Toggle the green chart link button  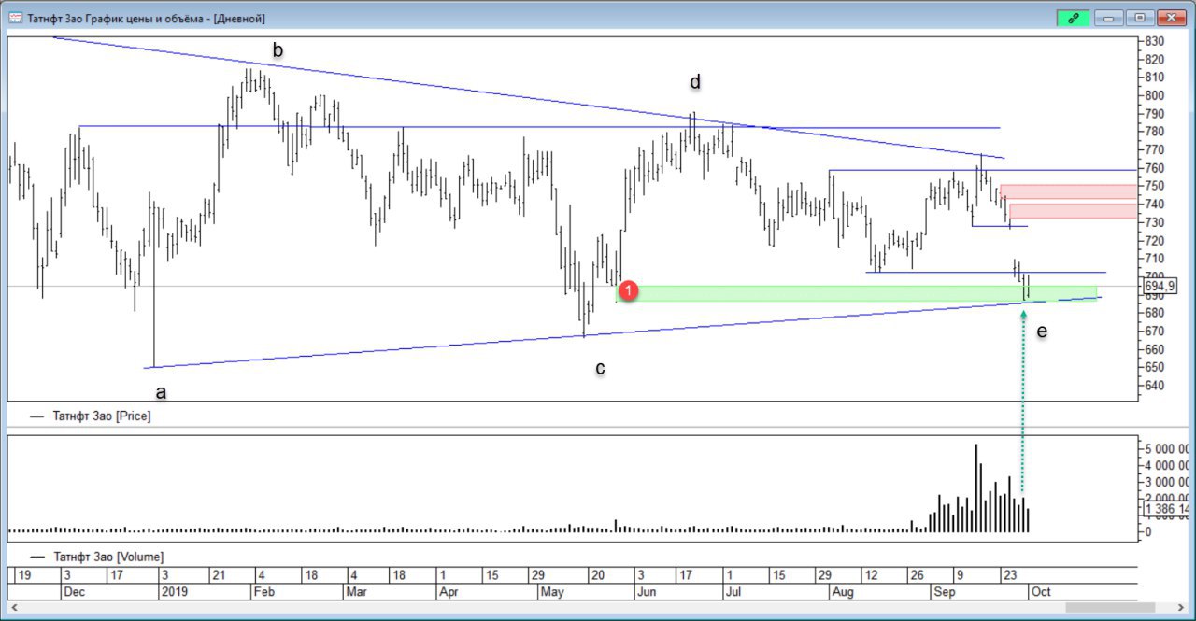(1073, 17)
